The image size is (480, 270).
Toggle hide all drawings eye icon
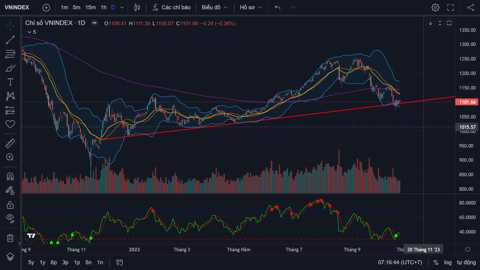click(10, 218)
